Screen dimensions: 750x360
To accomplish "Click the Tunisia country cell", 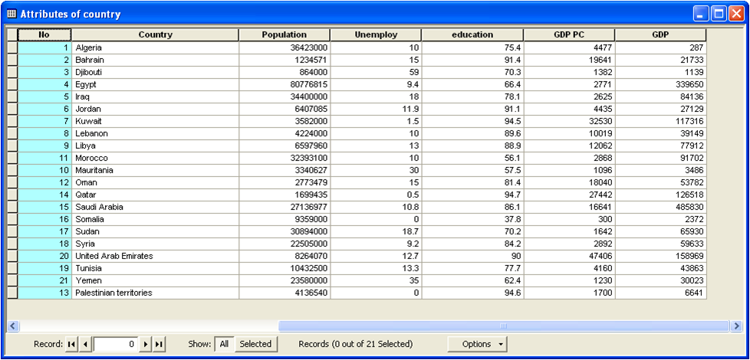I will coord(156,268).
